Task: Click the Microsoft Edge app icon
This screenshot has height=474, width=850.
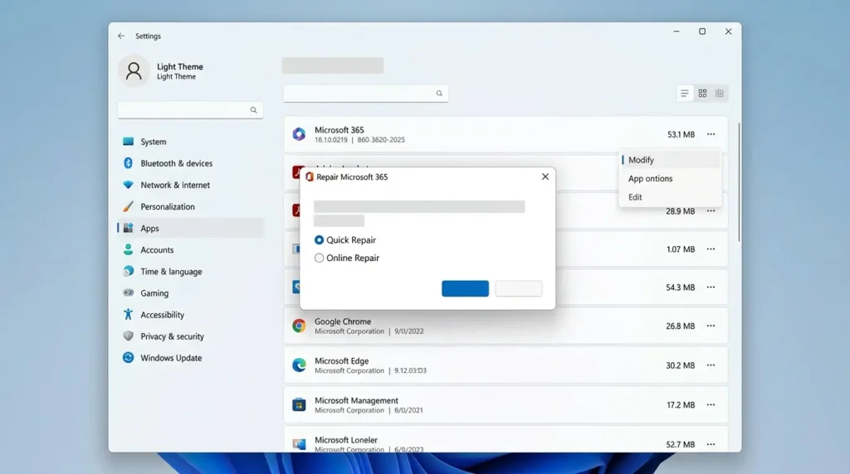Action: tap(299, 365)
